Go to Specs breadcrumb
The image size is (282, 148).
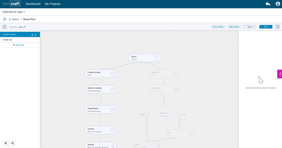15,19
